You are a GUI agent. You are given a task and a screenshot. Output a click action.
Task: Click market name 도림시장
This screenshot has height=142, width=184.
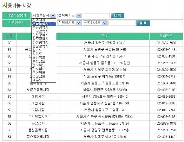pyautogui.click(x=38, y=110)
